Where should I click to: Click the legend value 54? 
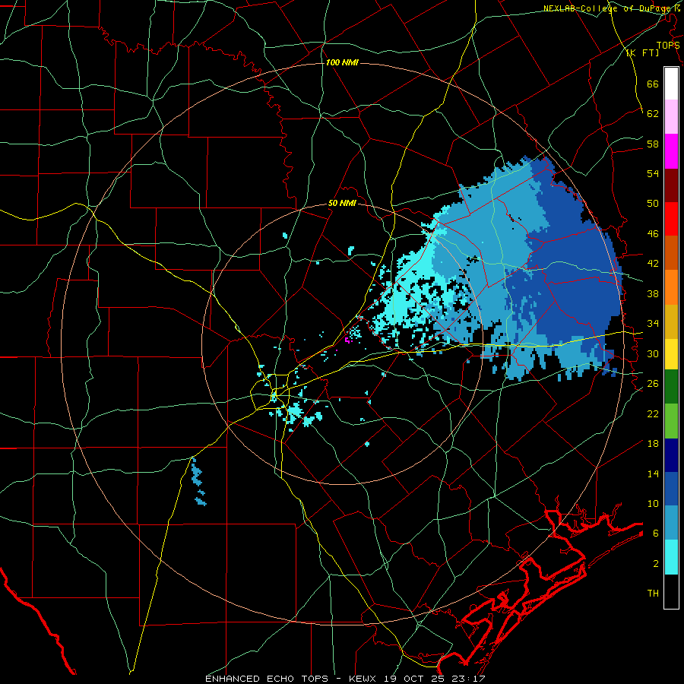pos(653,173)
